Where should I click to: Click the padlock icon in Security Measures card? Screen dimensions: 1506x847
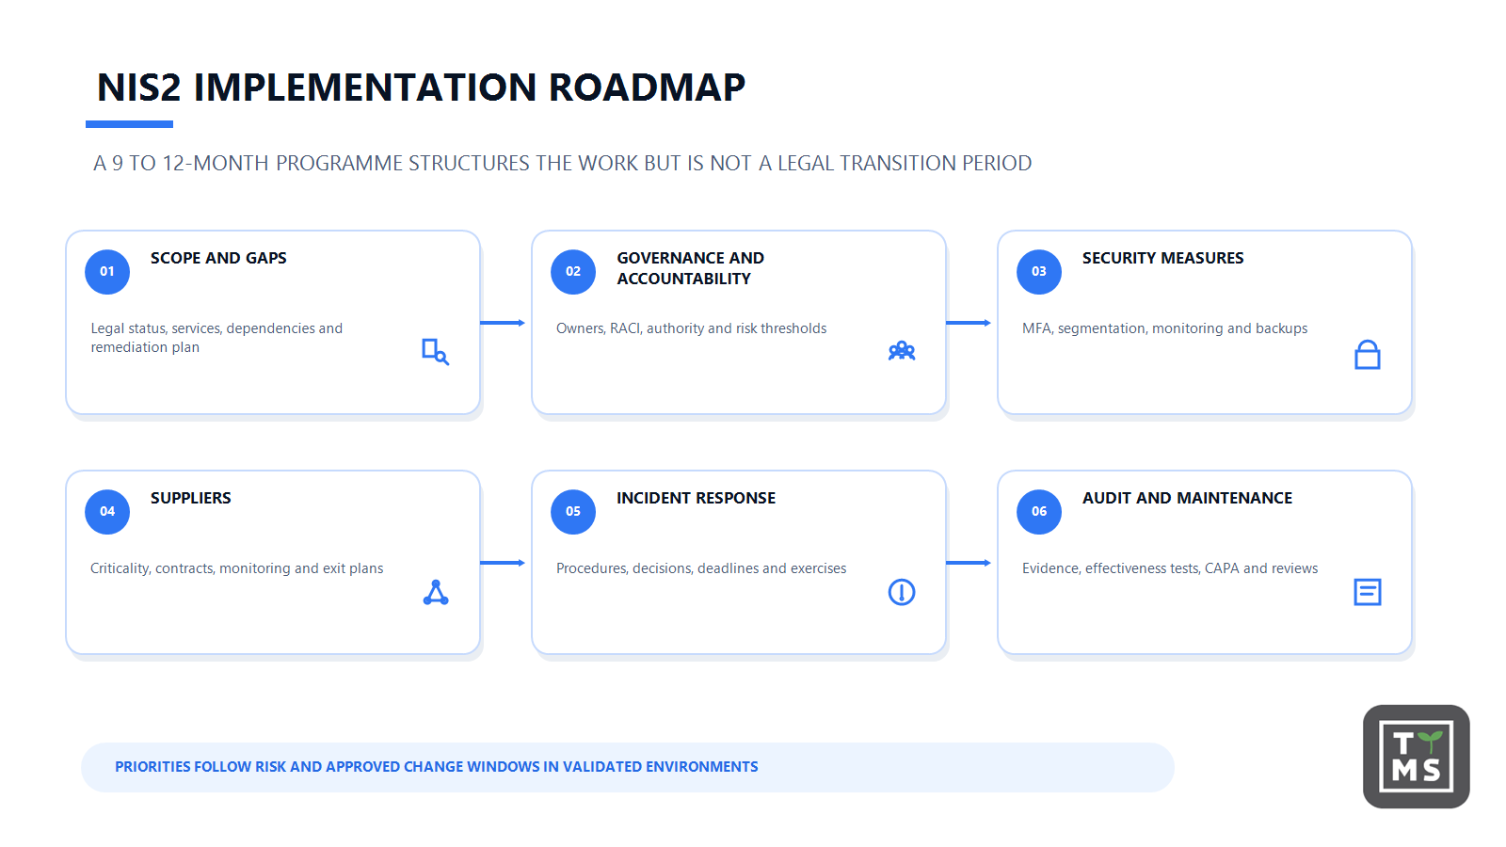(1368, 355)
